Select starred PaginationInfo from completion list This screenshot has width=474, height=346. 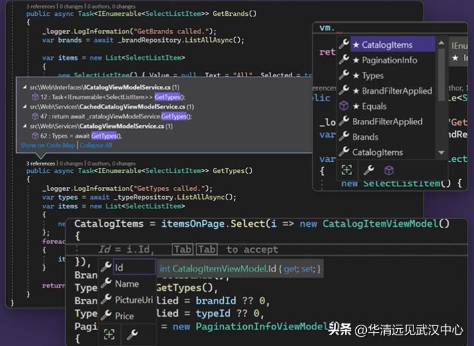[389, 60]
